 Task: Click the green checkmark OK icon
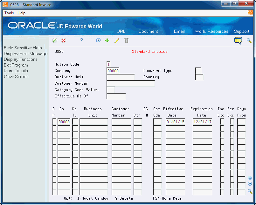55,40
